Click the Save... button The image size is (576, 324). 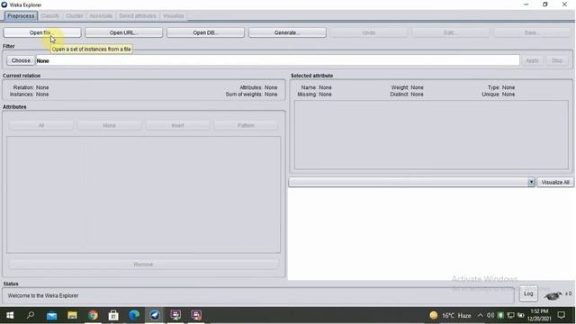click(x=532, y=32)
